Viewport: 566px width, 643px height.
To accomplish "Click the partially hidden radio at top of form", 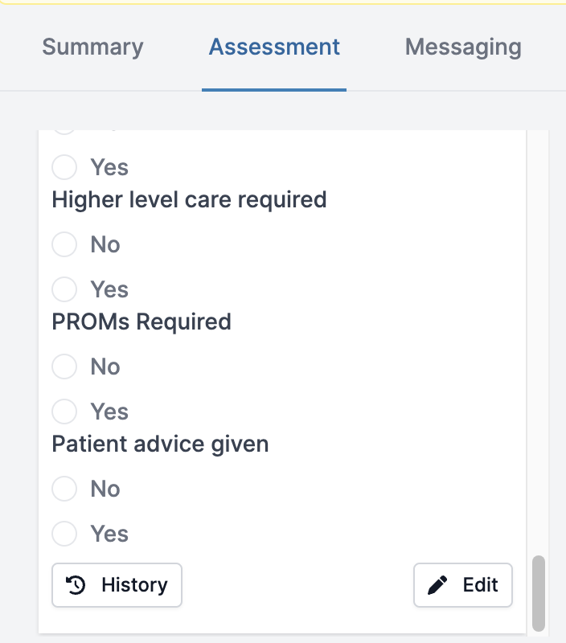I will tap(64, 132).
